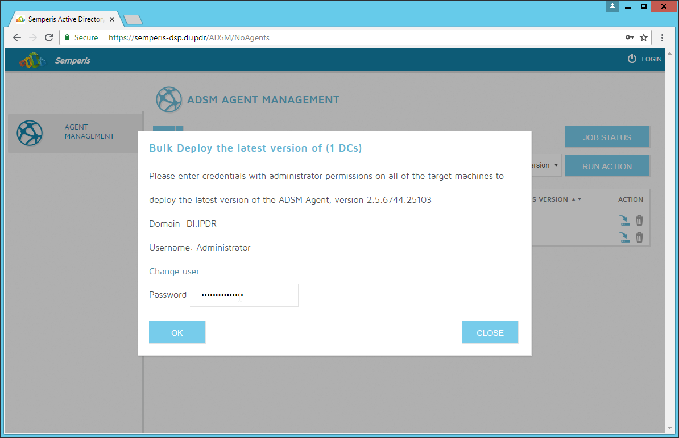This screenshot has width=679, height=438.
Task: Sort by the version column arrows
Action: [576, 199]
